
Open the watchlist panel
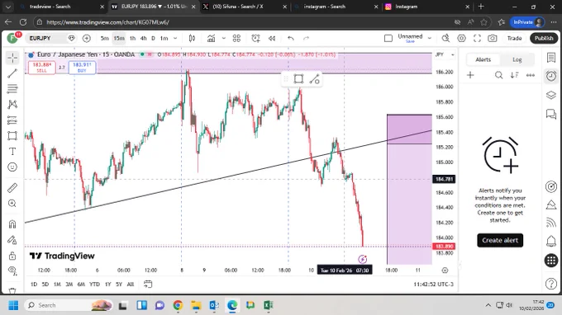pyautogui.click(x=551, y=57)
